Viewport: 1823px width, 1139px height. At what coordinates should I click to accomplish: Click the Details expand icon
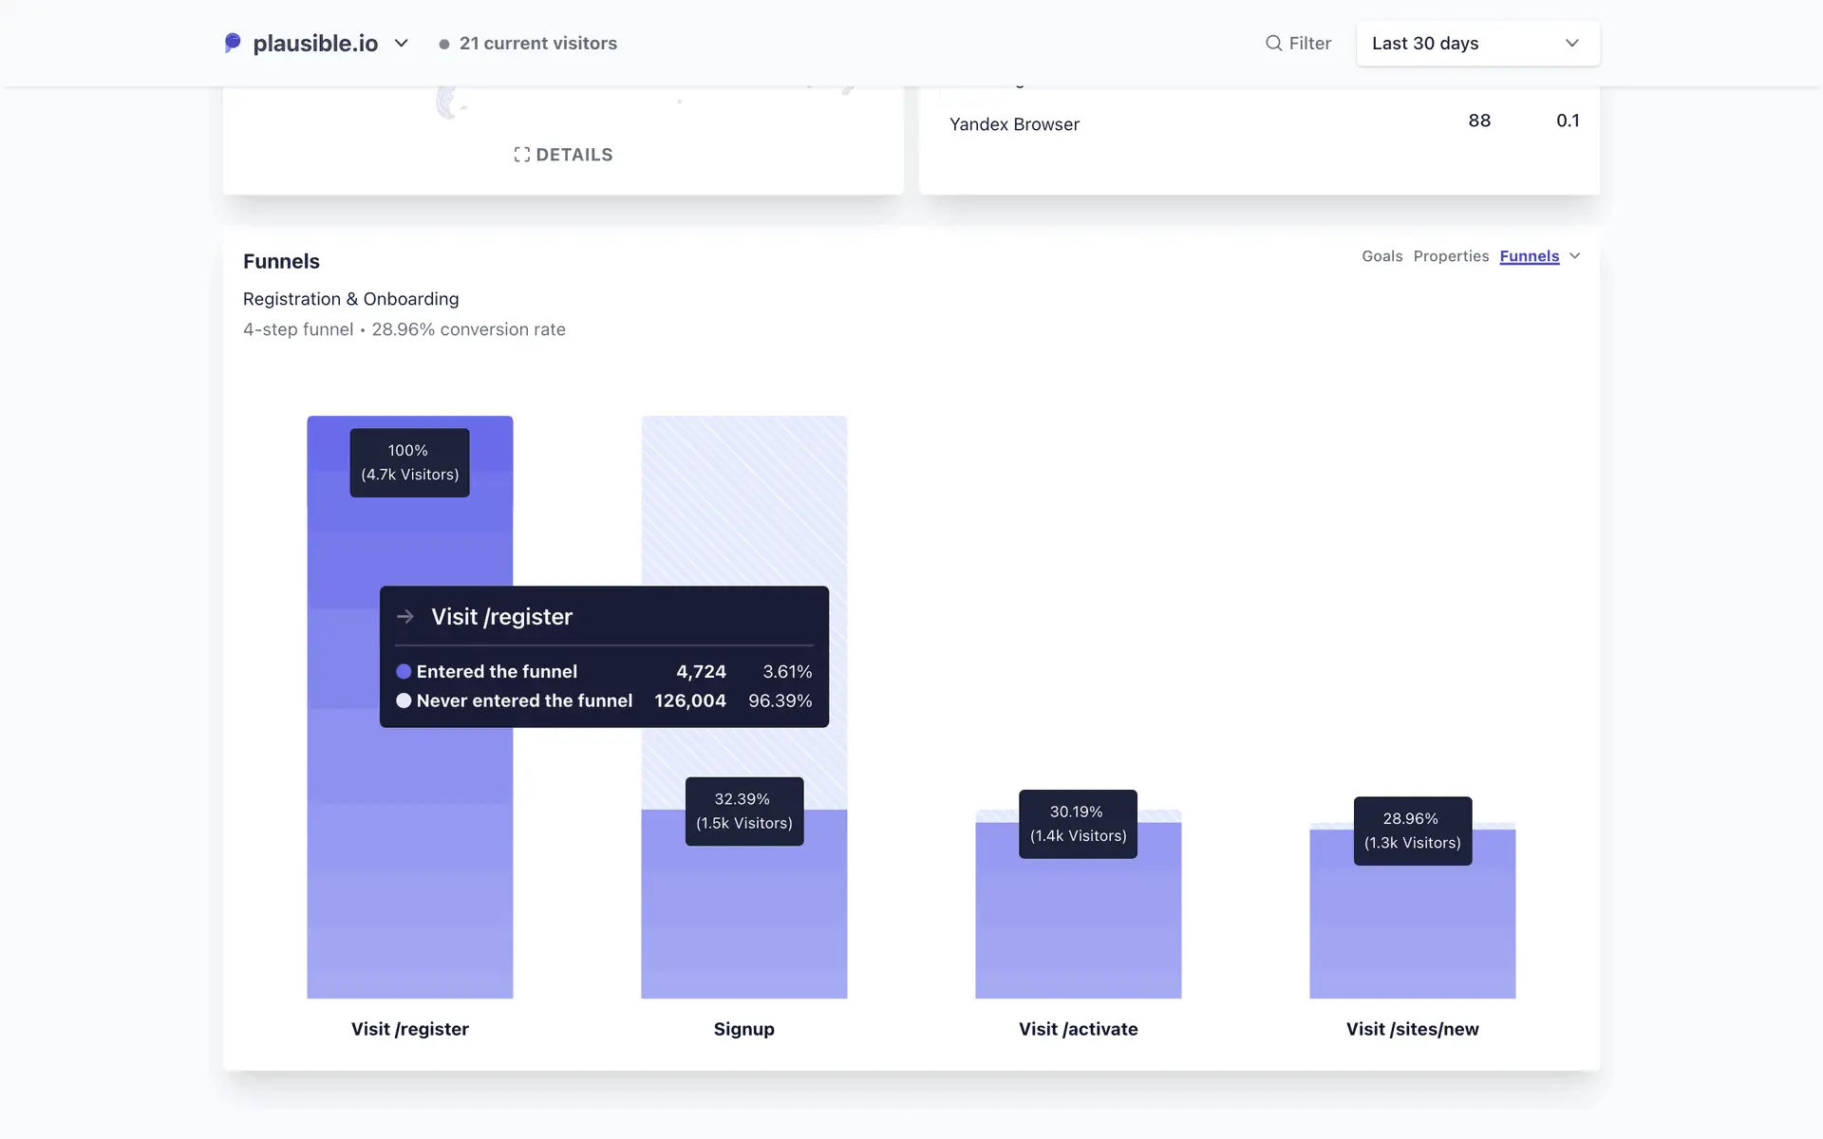tap(522, 155)
